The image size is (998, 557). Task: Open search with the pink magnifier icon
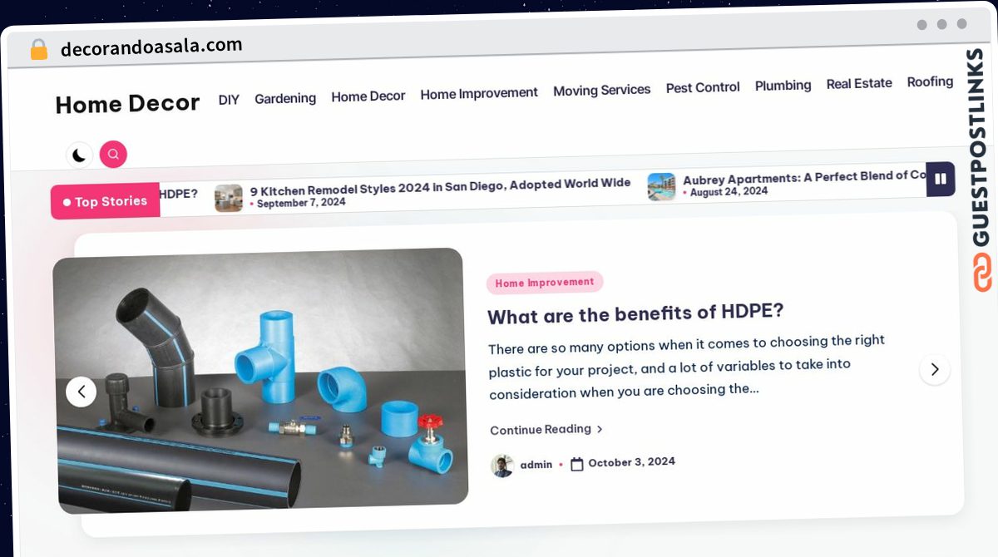coord(113,154)
